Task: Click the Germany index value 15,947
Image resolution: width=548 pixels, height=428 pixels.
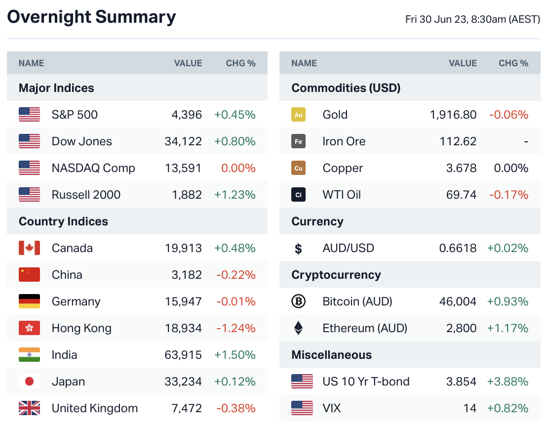Action: [183, 301]
